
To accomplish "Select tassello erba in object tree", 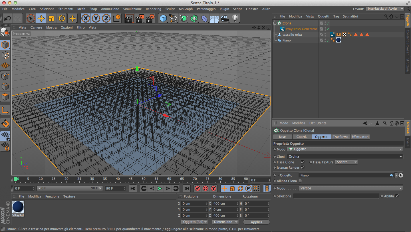I will coord(292,35).
